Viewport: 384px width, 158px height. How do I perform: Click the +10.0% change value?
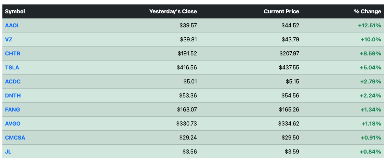point(371,39)
